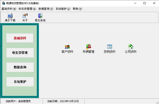Click the app icon in the title bar
The image size is (159, 104).
coord(3,3)
